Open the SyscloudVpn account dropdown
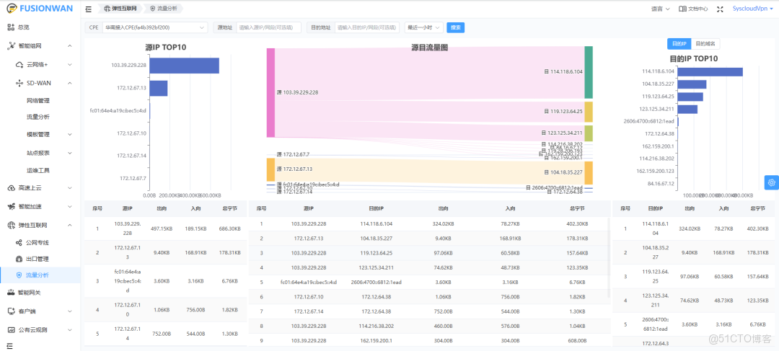Viewport: 779px width, 351px height. click(x=753, y=9)
